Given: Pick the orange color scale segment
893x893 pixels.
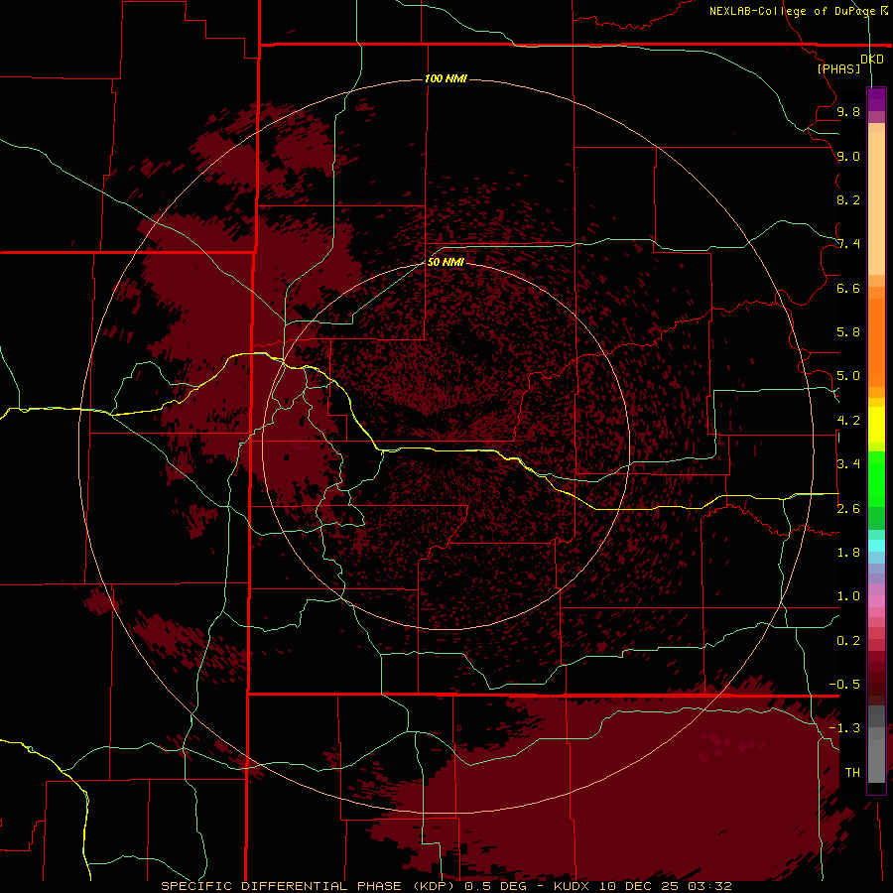Looking at the screenshot, I should coord(876,342).
